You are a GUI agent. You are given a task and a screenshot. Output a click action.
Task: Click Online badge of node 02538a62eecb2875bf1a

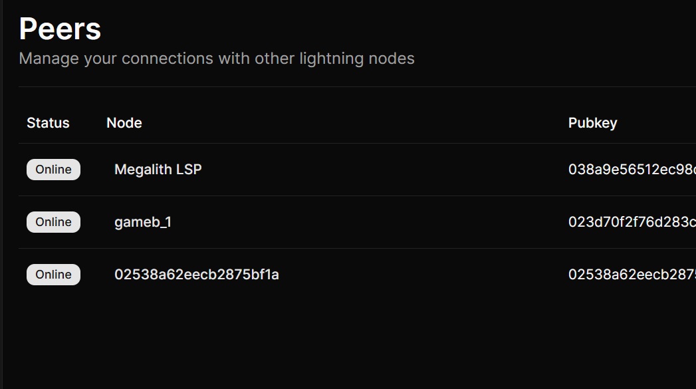point(53,275)
